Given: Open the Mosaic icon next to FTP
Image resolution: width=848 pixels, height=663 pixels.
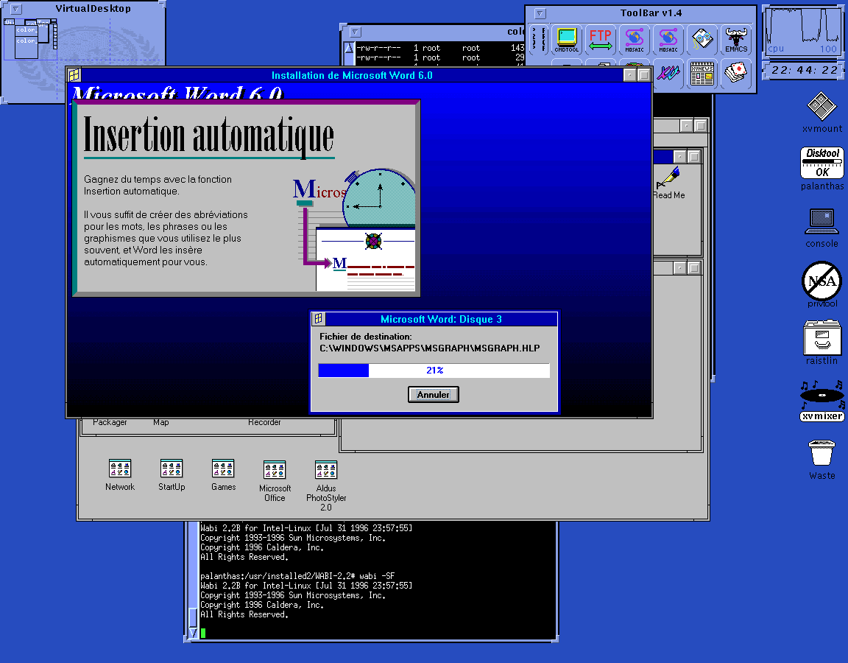Looking at the screenshot, I should tap(635, 40).
